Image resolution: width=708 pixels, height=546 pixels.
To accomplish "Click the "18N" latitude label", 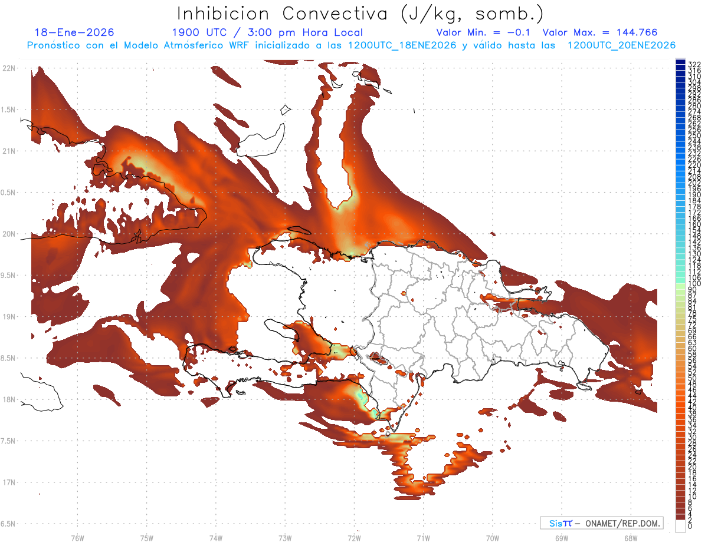I will click(9, 399).
